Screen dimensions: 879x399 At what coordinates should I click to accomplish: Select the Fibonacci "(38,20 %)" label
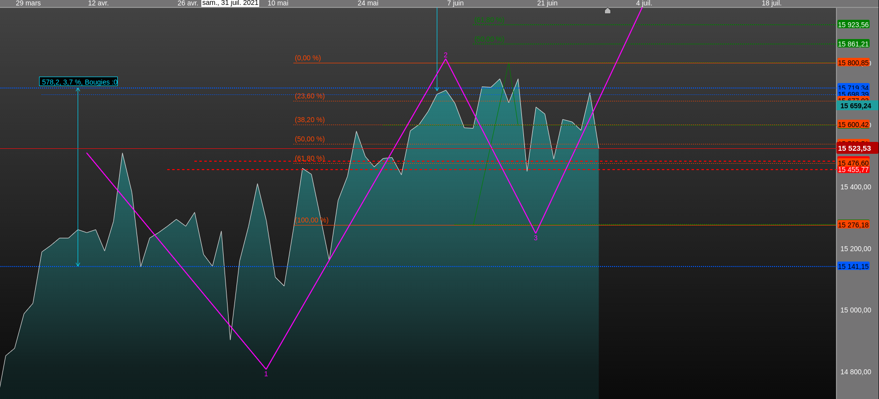pos(310,120)
